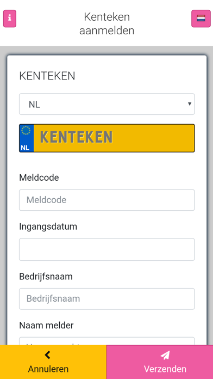Open the info button in header
Image resolution: width=213 pixels, height=379 pixels.
pos(10,19)
